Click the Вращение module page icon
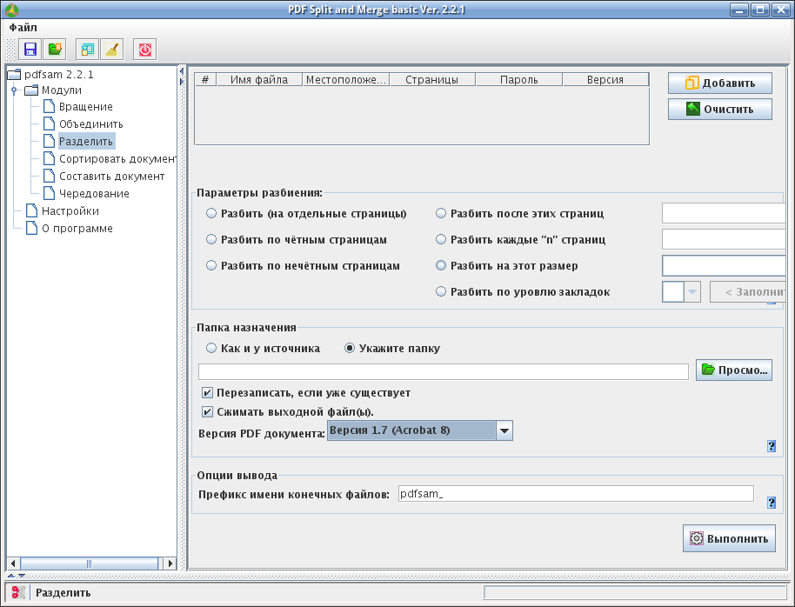Viewport: 795px width, 607px height. click(50, 106)
